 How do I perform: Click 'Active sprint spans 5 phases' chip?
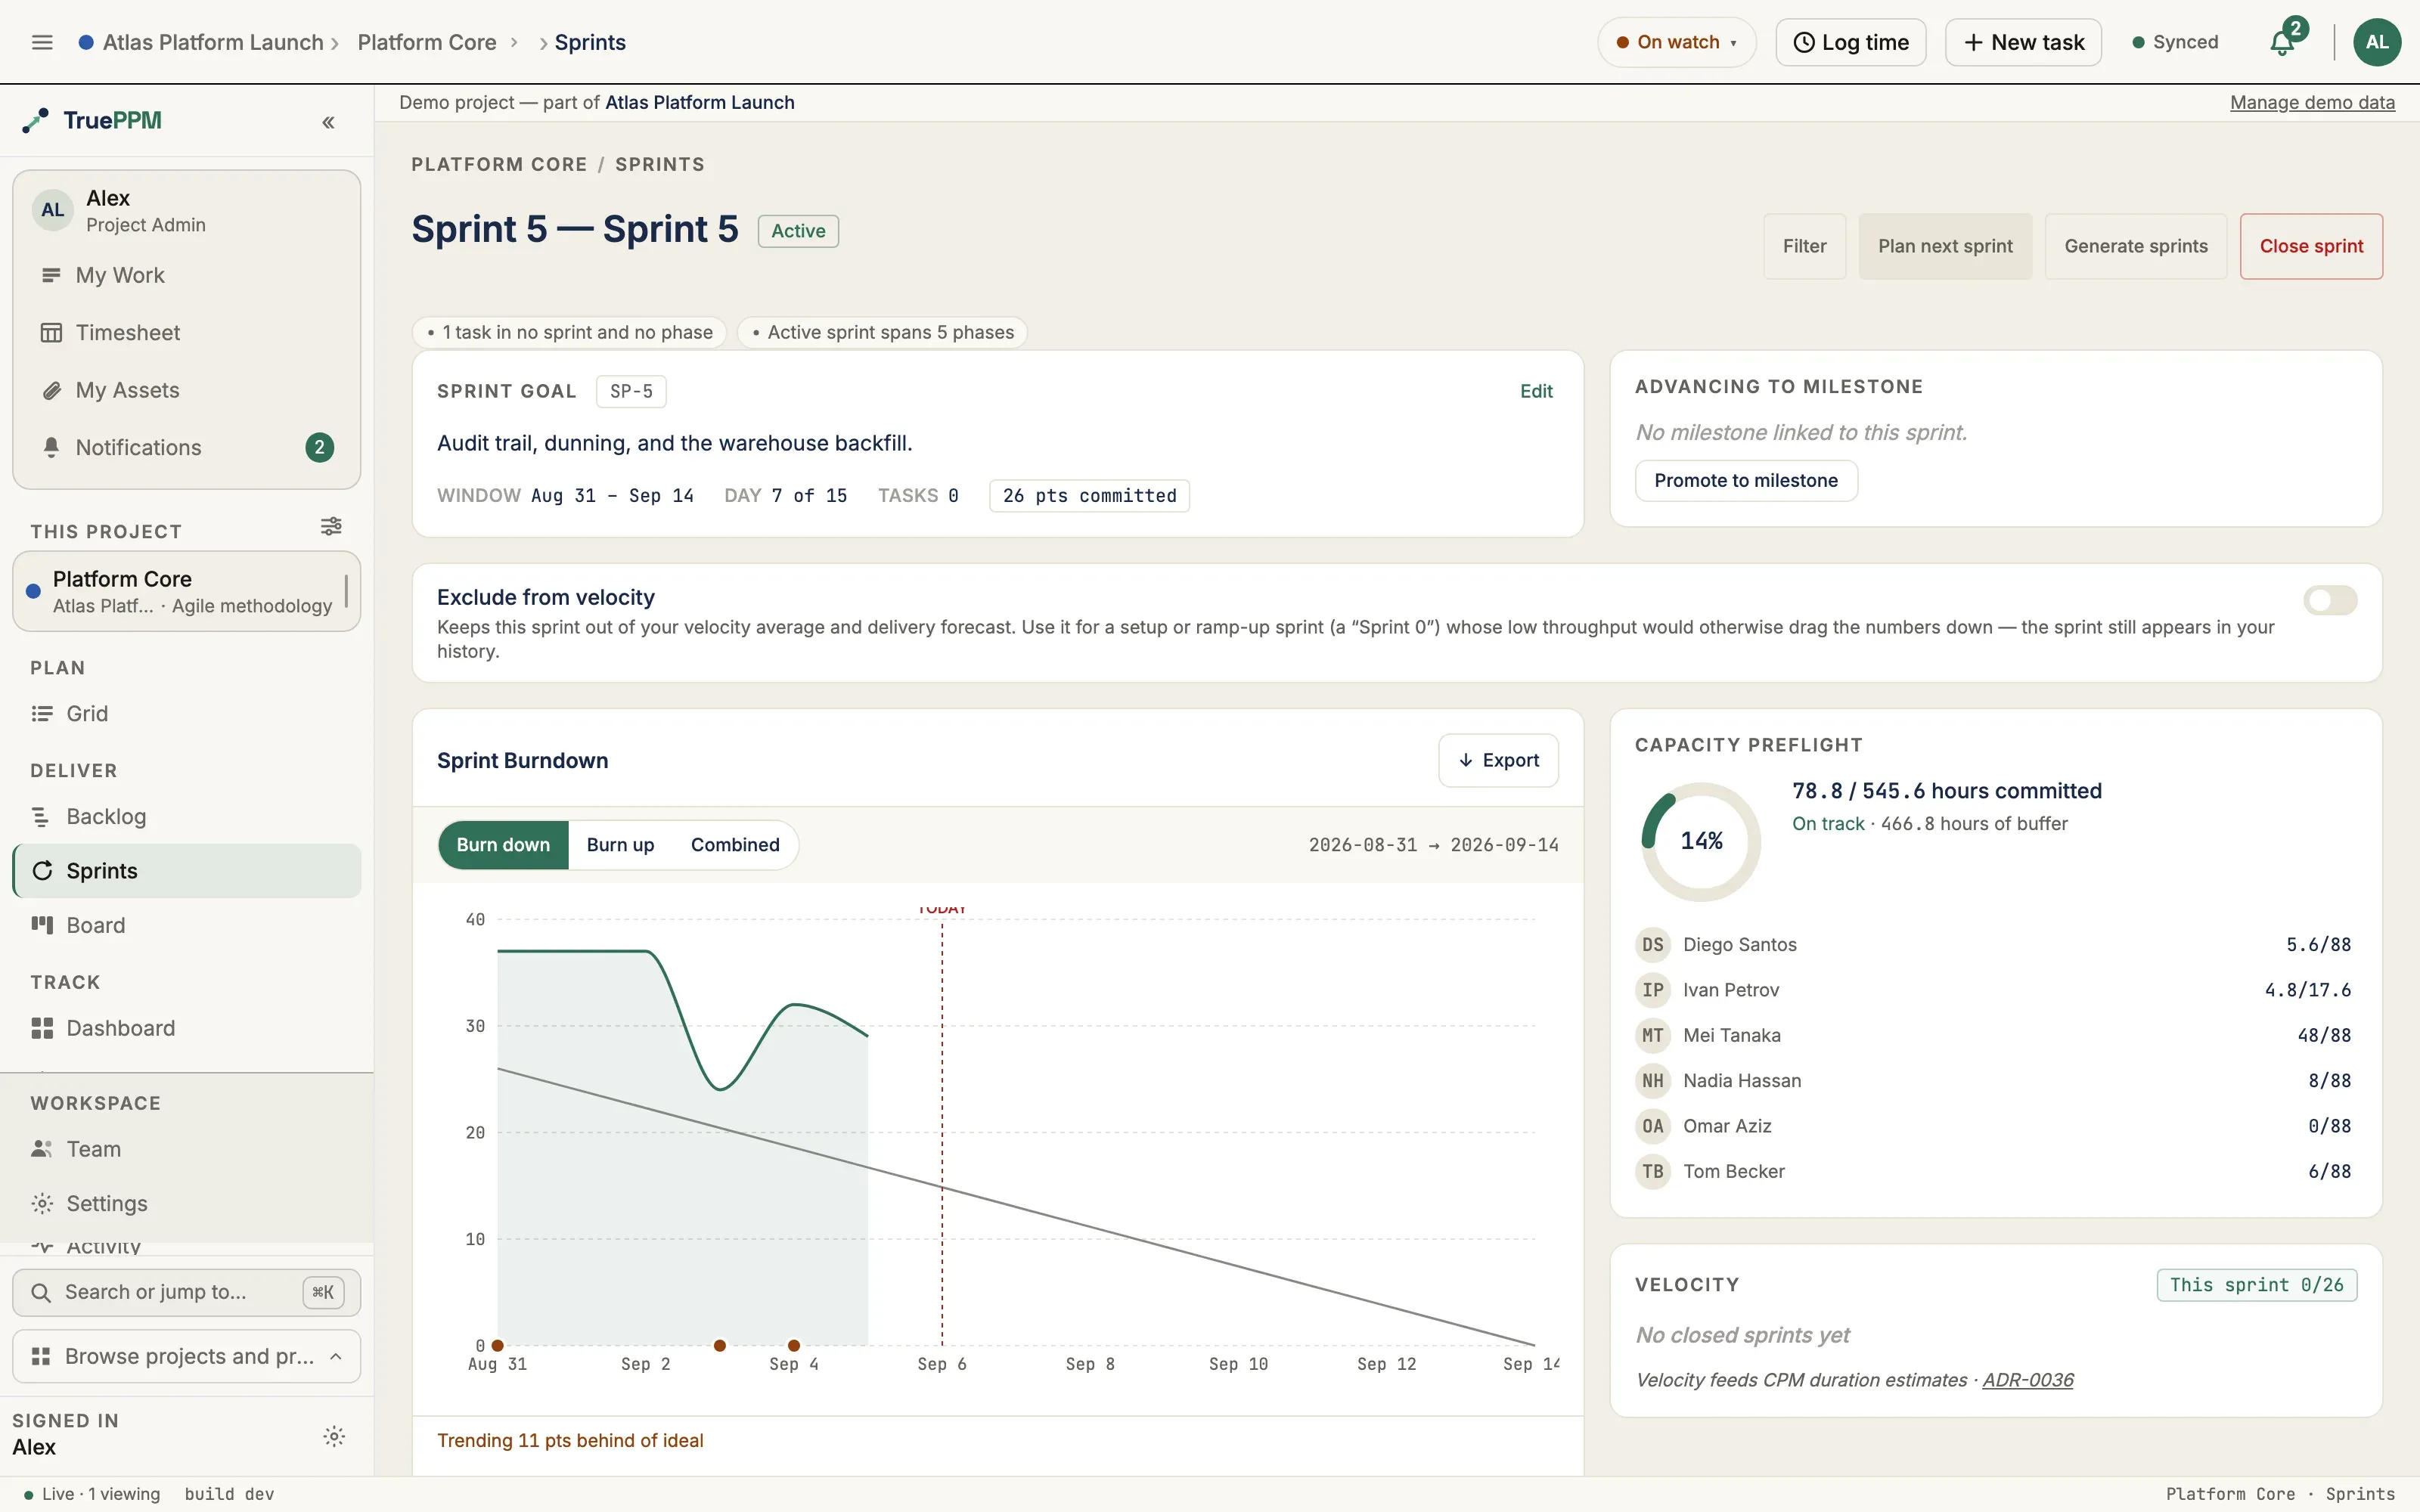coord(882,332)
